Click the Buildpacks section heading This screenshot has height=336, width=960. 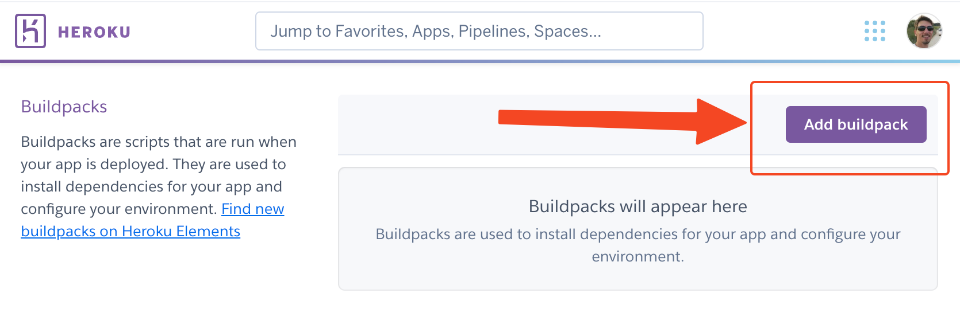(63, 106)
